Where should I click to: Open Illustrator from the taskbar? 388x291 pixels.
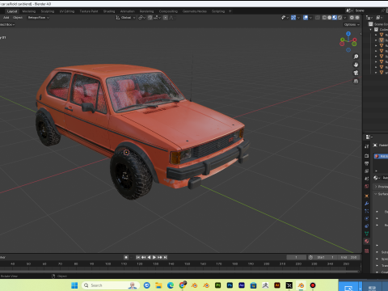[x=277, y=285]
